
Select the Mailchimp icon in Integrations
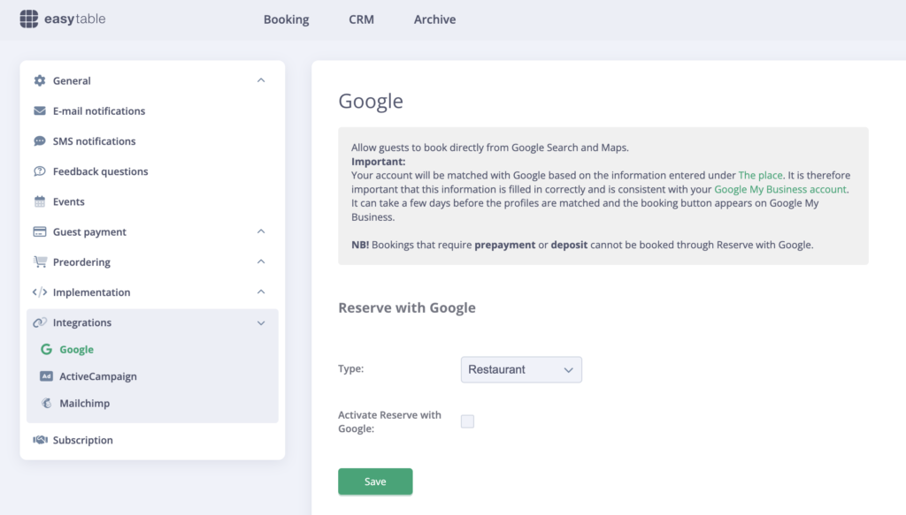46,403
